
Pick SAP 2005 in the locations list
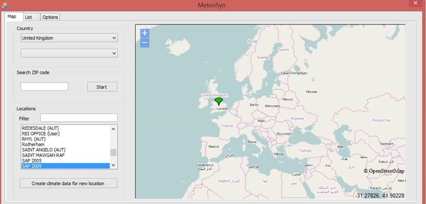[31, 161]
